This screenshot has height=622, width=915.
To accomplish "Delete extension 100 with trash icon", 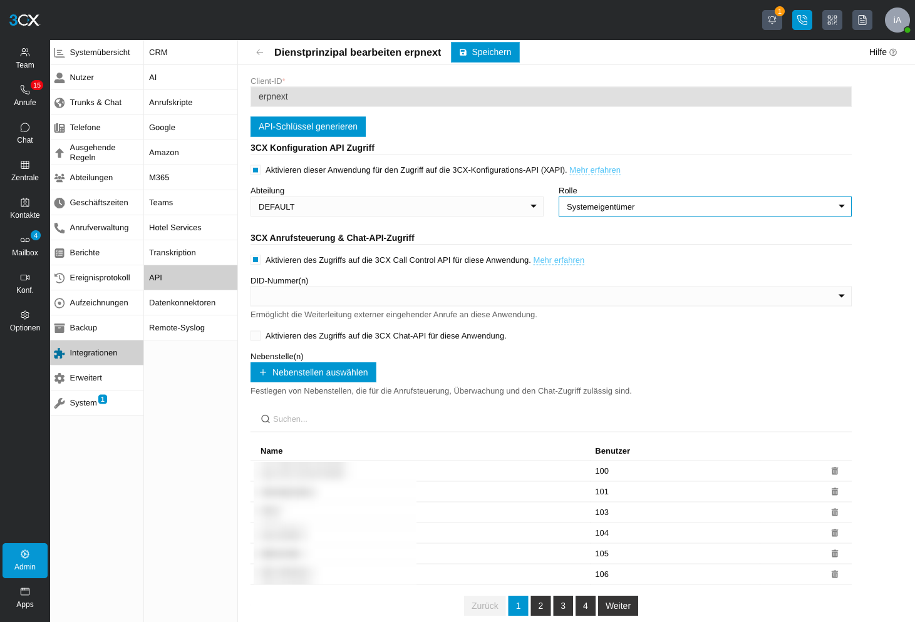I will click(x=835, y=471).
